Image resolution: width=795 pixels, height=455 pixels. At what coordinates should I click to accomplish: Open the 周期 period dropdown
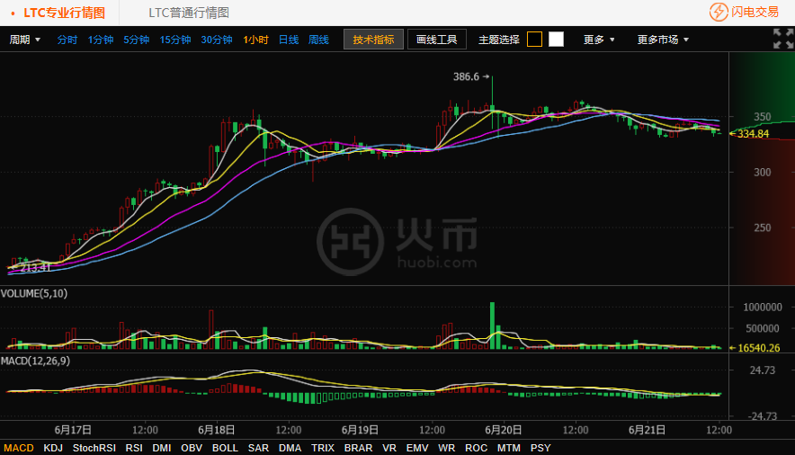25,40
